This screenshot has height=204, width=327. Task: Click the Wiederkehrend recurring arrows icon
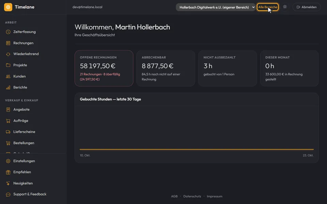tap(8, 54)
